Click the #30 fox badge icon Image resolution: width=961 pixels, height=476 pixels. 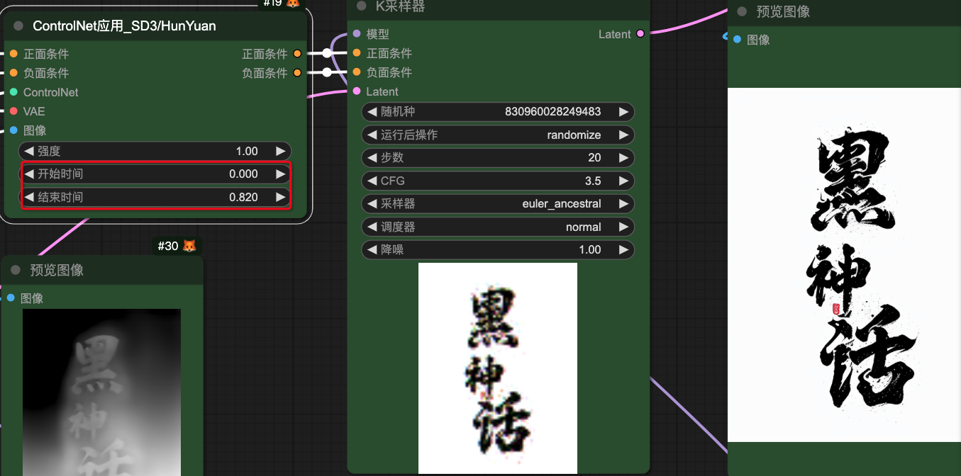point(189,246)
